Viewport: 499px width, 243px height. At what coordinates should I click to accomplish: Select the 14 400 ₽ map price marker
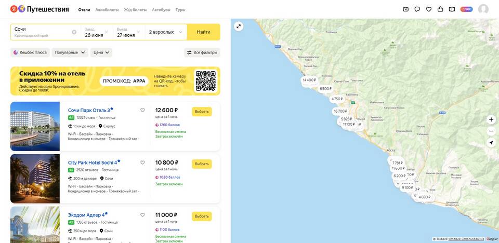[x=309, y=80]
